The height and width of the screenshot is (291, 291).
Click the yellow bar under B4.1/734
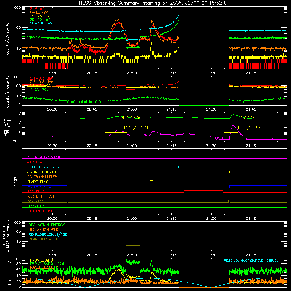tap(116, 132)
